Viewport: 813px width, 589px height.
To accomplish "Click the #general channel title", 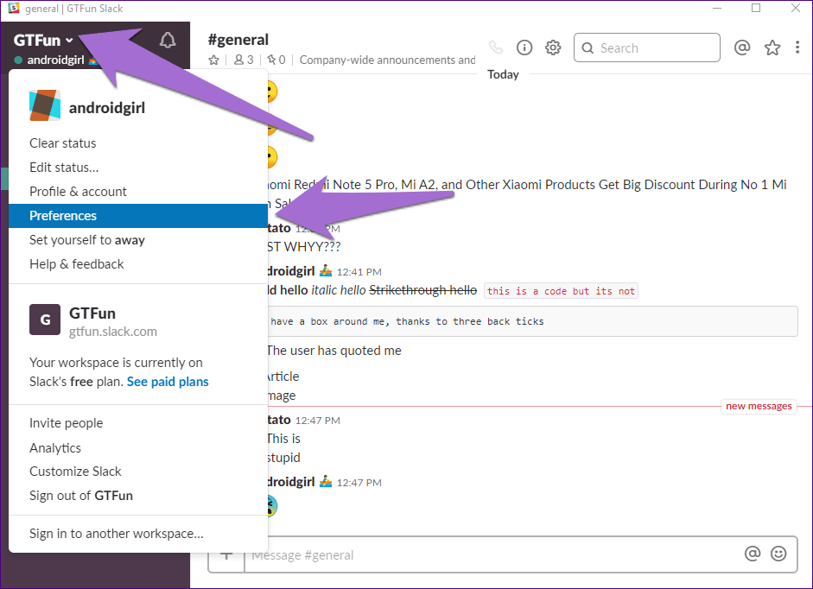I will tap(238, 40).
